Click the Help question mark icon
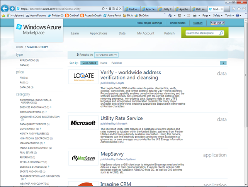This screenshot has height=187, width=248. (x=238, y=15)
